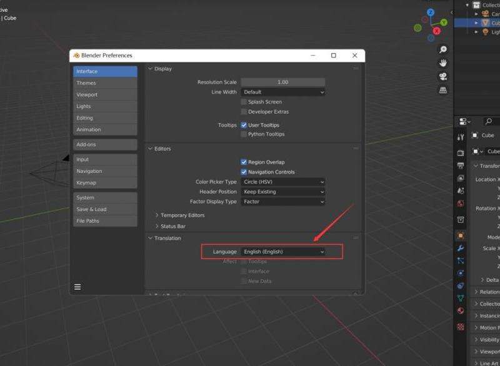Uncheck the Region Overlap checkbox
This screenshot has height=366, width=500.
(244, 162)
